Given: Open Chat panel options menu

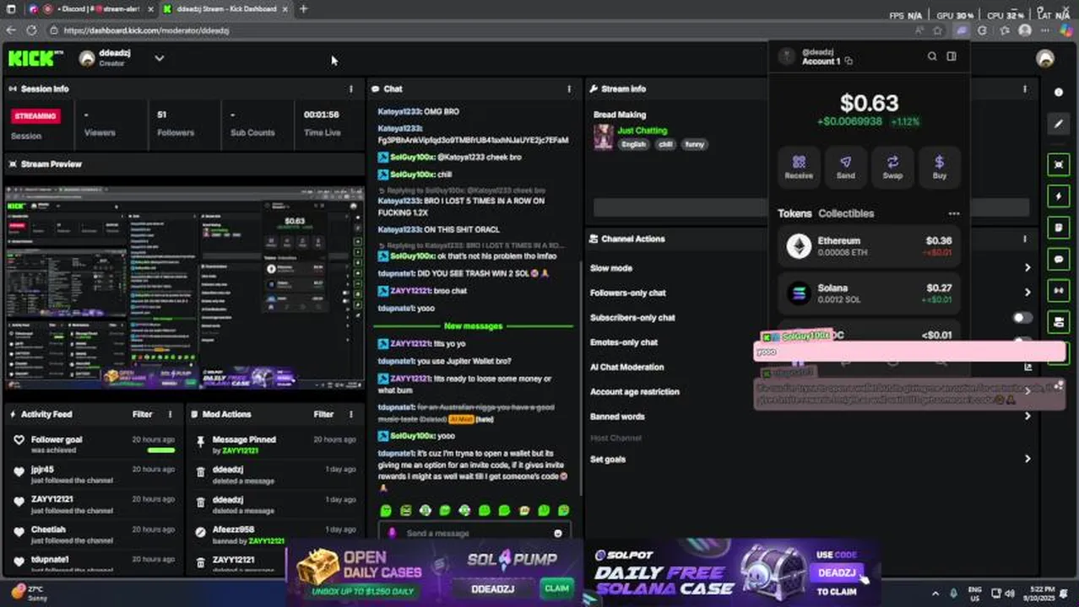Looking at the screenshot, I should pyautogui.click(x=569, y=89).
